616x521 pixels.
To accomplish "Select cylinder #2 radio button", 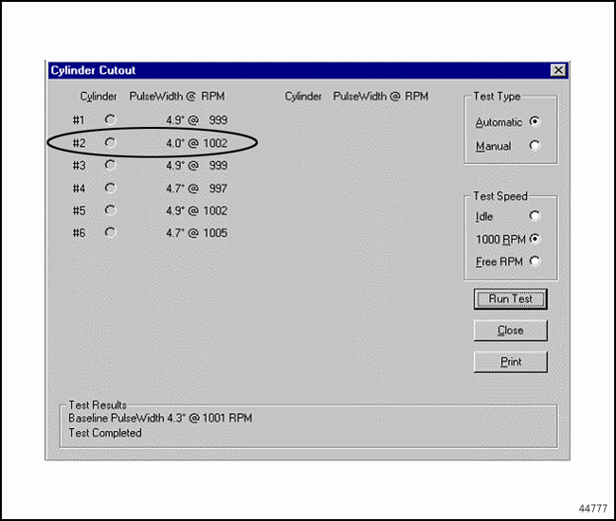I will click(111, 142).
